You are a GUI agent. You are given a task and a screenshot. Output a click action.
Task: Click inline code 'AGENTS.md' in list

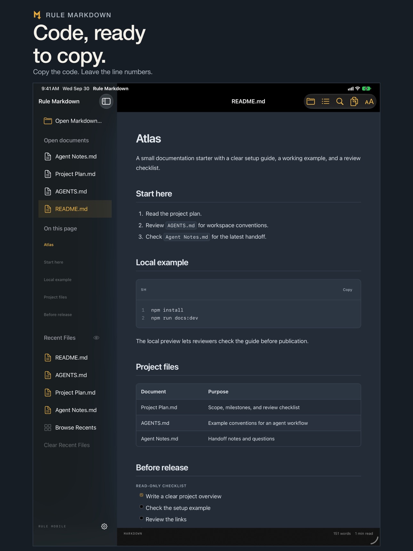pos(181,226)
